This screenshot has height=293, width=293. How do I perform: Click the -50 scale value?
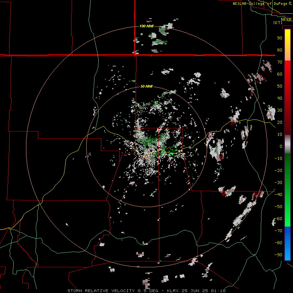click(x=278, y=207)
